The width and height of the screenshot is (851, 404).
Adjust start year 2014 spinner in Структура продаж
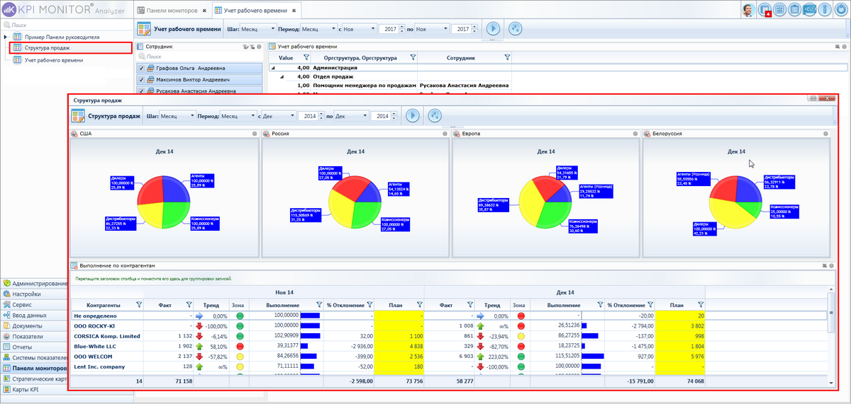click(322, 115)
